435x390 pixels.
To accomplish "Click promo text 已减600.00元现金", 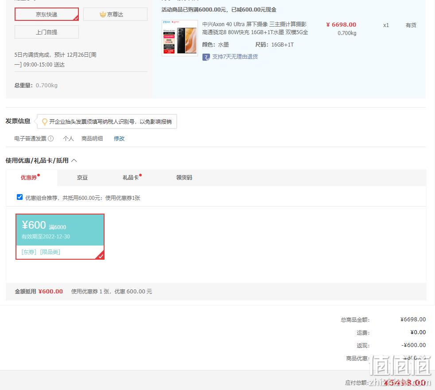I will coord(254,10).
